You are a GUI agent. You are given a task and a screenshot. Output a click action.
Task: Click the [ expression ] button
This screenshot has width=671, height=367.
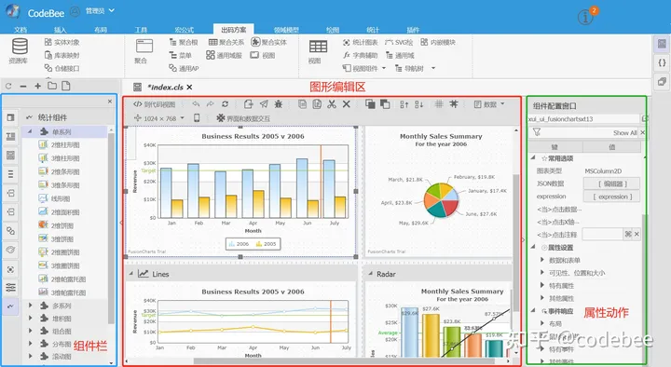pyautogui.click(x=612, y=197)
